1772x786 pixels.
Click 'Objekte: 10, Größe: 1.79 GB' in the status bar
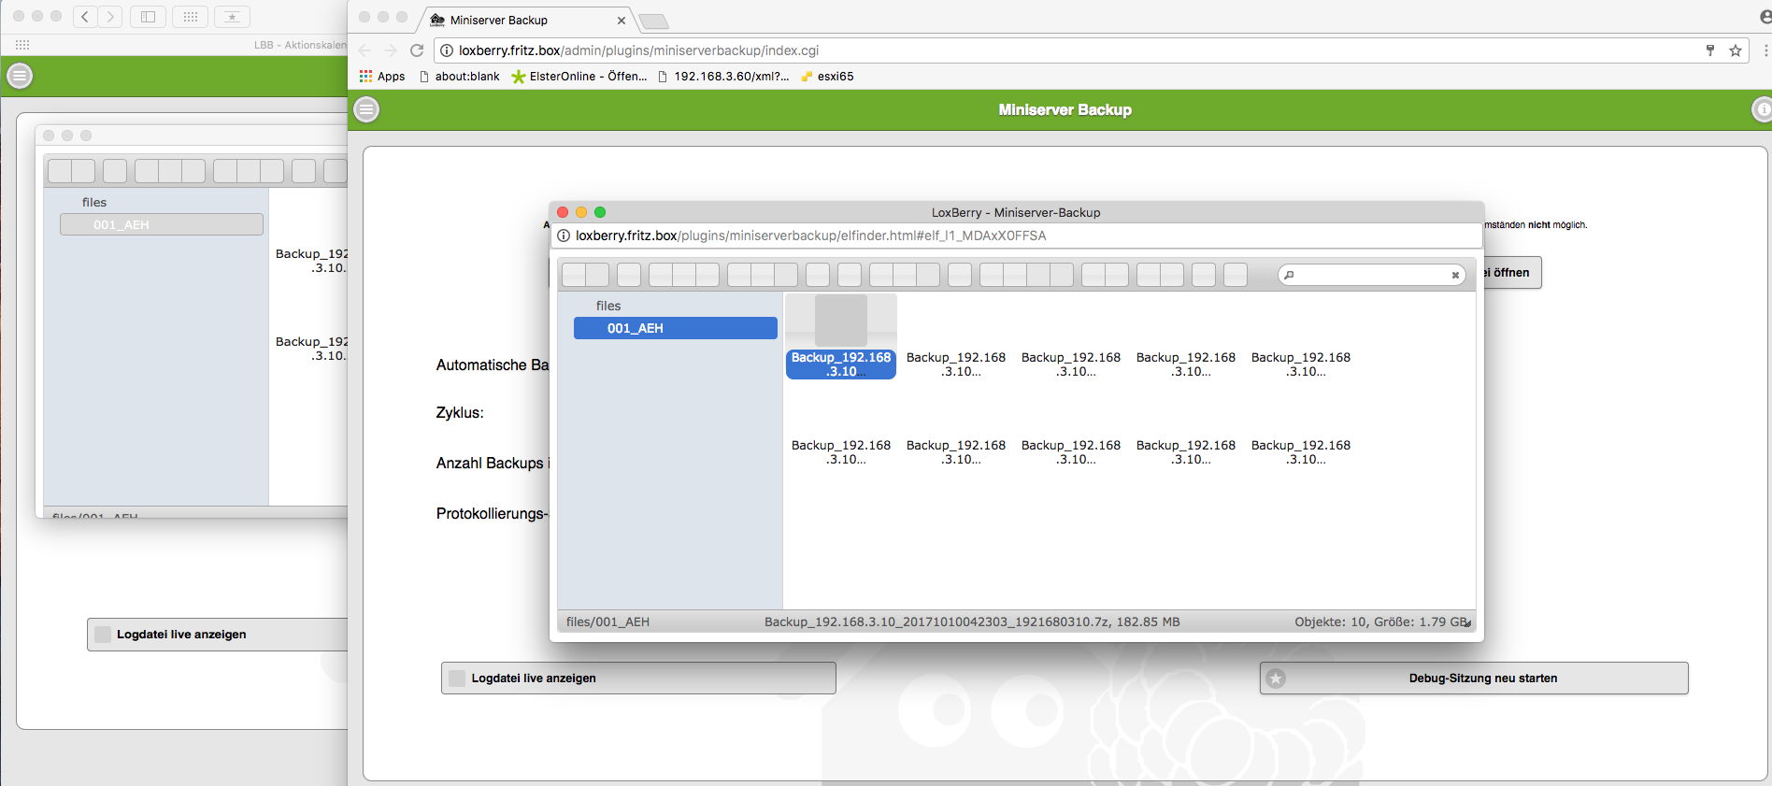(1381, 622)
